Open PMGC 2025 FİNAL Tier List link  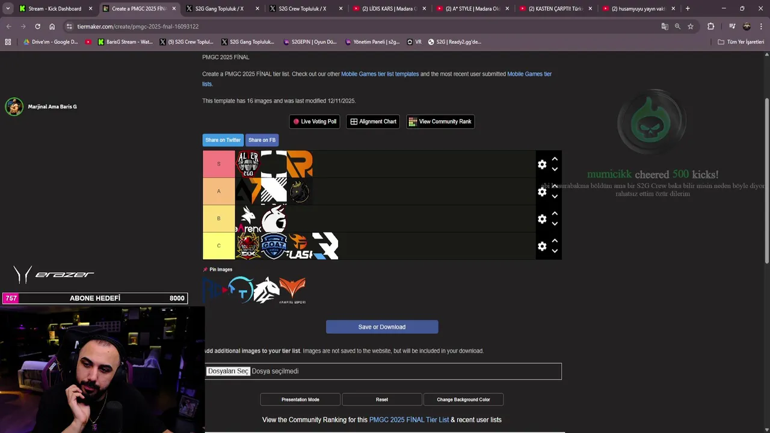coord(409,420)
